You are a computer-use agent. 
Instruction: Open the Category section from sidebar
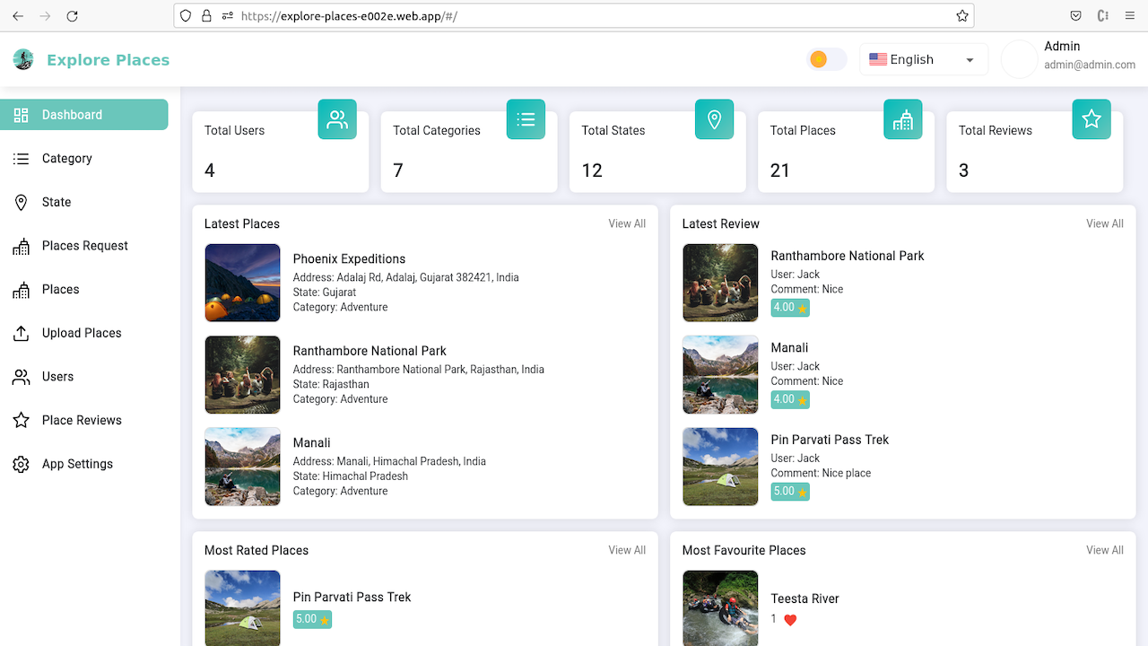click(66, 158)
